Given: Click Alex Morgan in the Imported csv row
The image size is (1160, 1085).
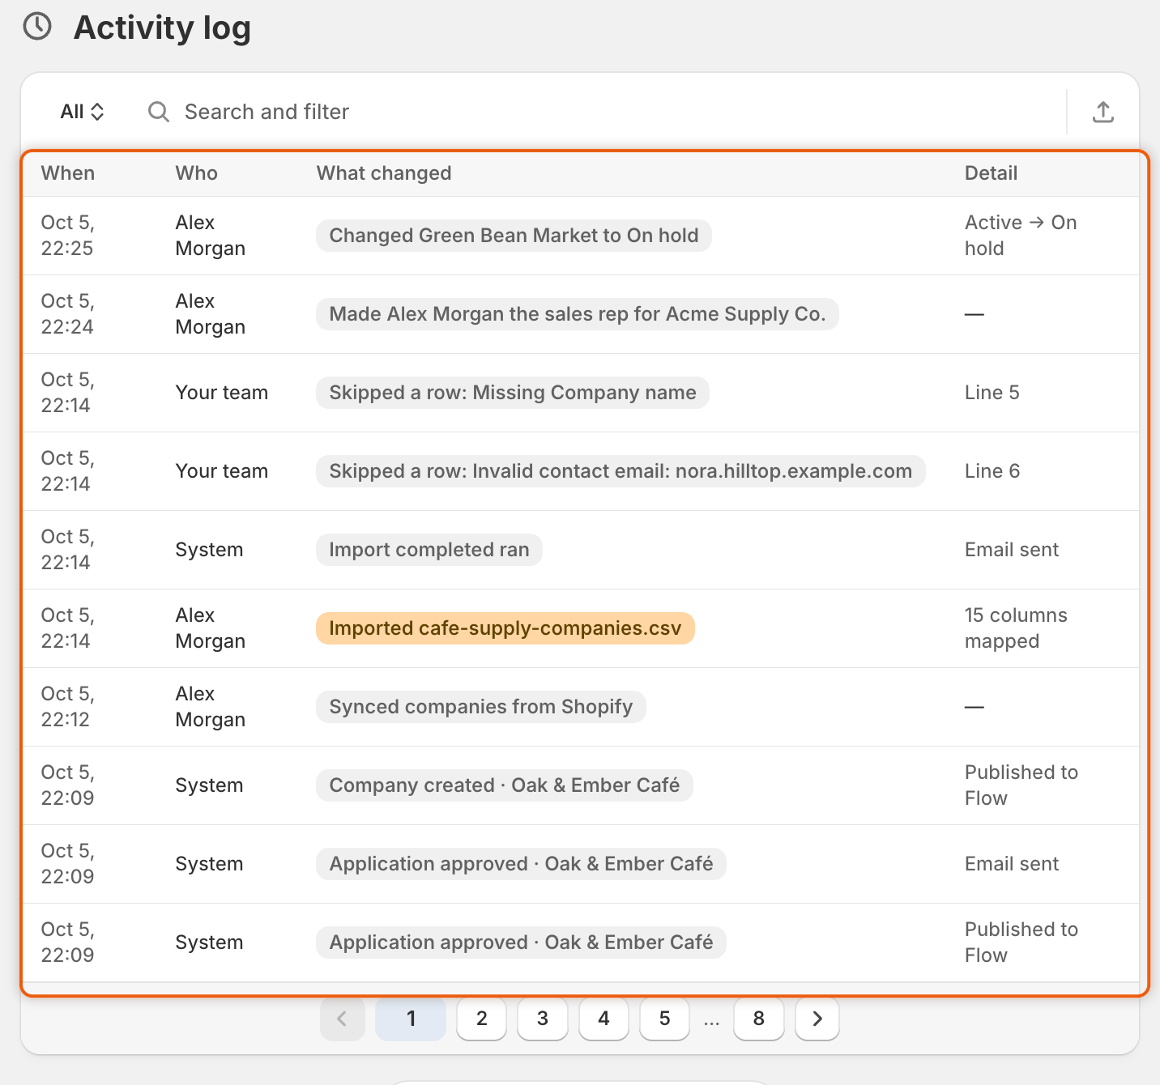Looking at the screenshot, I should point(210,628).
